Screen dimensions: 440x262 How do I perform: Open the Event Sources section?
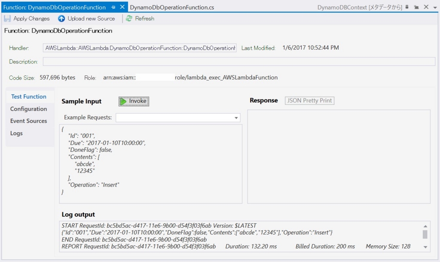point(29,121)
